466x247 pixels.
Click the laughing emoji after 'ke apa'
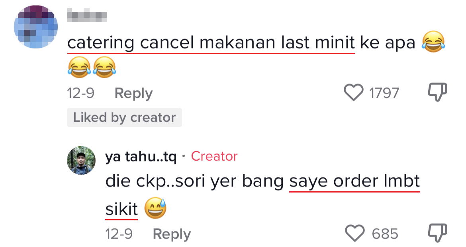click(433, 43)
